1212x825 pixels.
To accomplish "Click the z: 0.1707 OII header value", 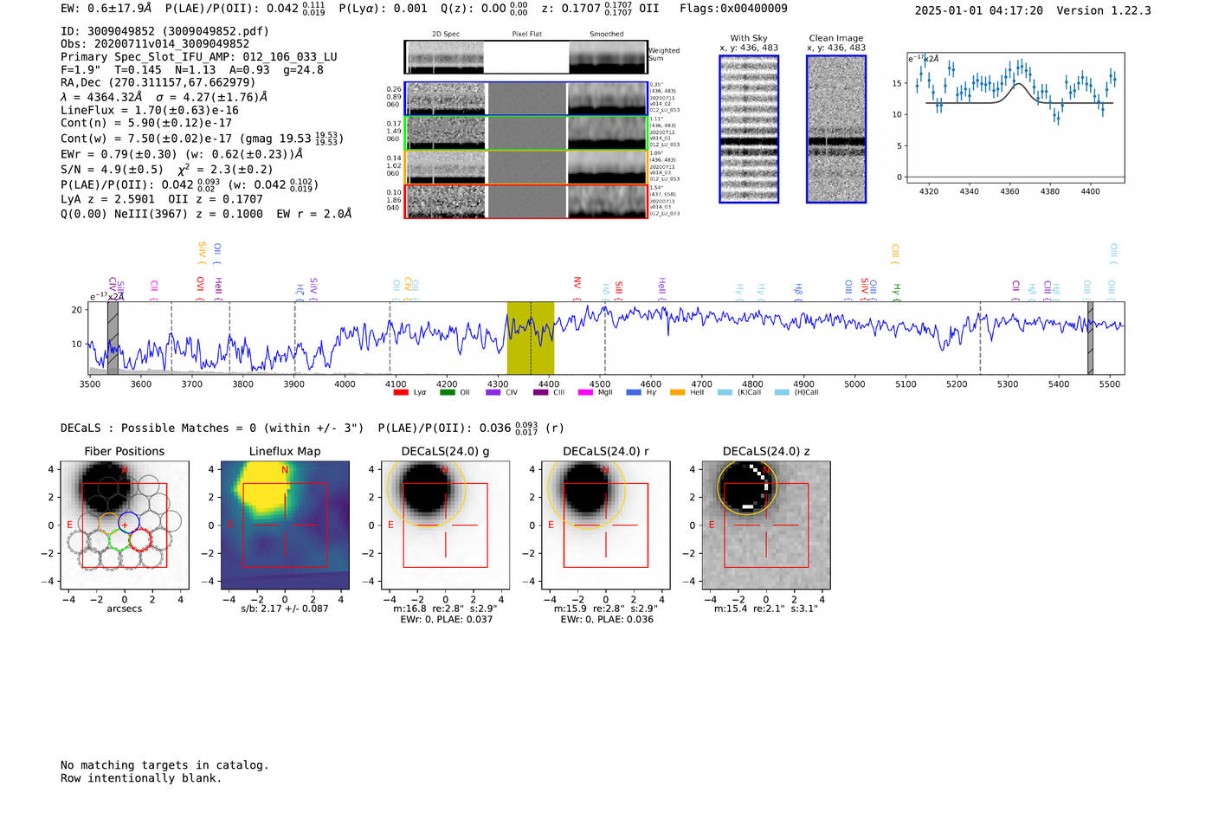I will tap(600, 9).
